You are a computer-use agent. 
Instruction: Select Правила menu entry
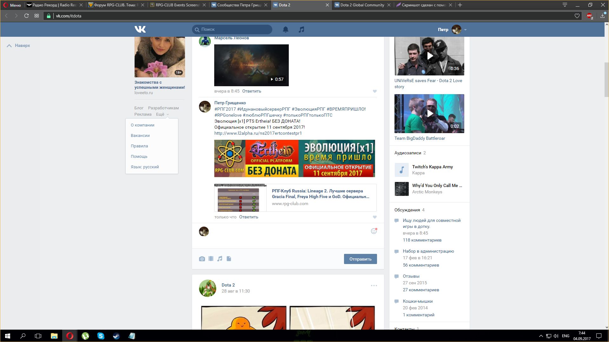(139, 146)
